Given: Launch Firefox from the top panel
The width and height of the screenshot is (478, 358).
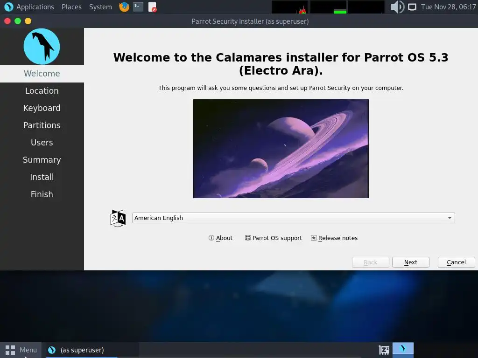Looking at the screenshot, I should pyautogui.click(x=124, y=7).
